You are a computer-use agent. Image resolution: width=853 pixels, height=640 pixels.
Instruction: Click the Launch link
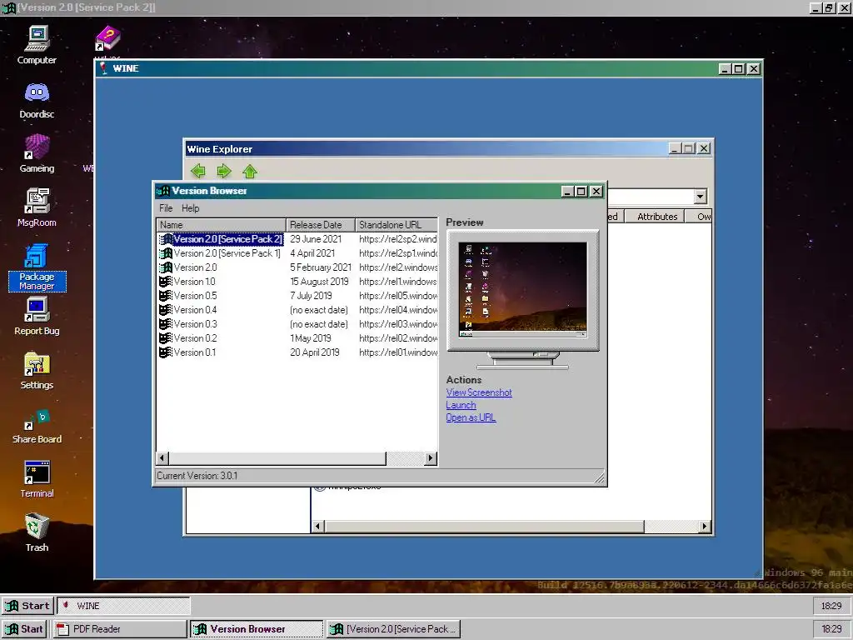[461, 405]
